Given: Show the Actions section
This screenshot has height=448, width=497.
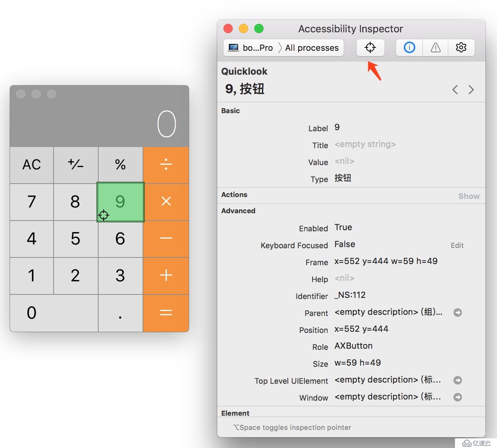Looking at the screenshot, I should point(469,196).
